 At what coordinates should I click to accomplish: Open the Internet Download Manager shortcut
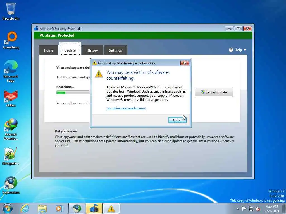click(11, 129)
